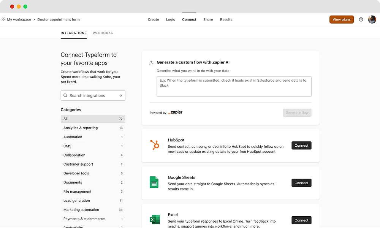Open Doctor appointment form breadcrumb

59,20
